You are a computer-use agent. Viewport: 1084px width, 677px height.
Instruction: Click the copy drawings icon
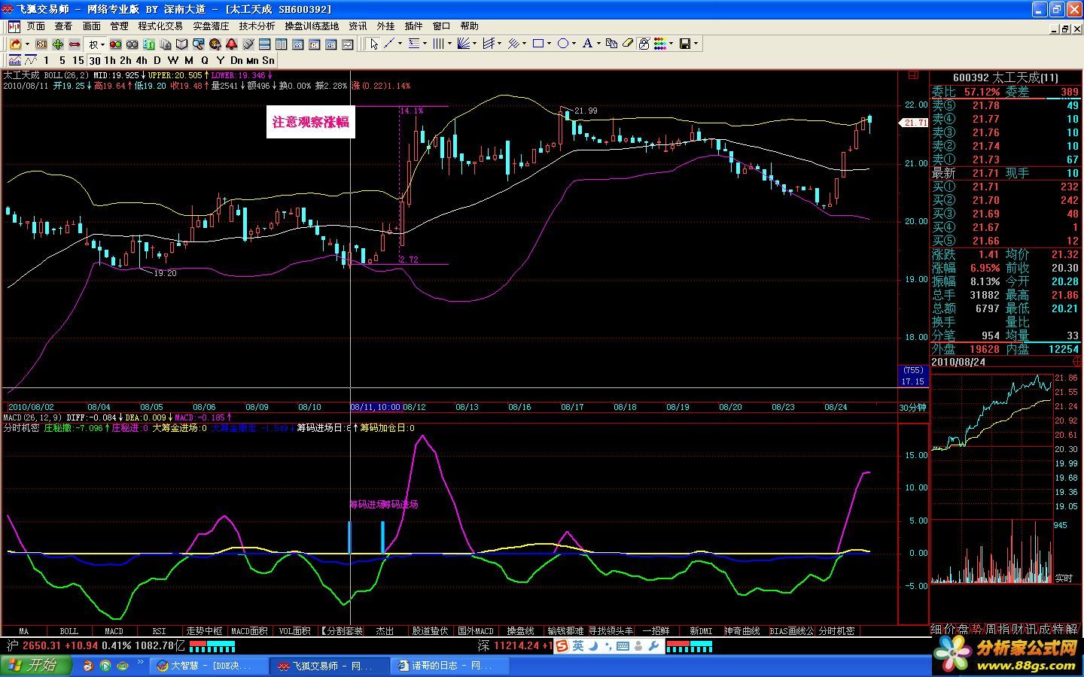pyautogui.click(x=611, y=44)
